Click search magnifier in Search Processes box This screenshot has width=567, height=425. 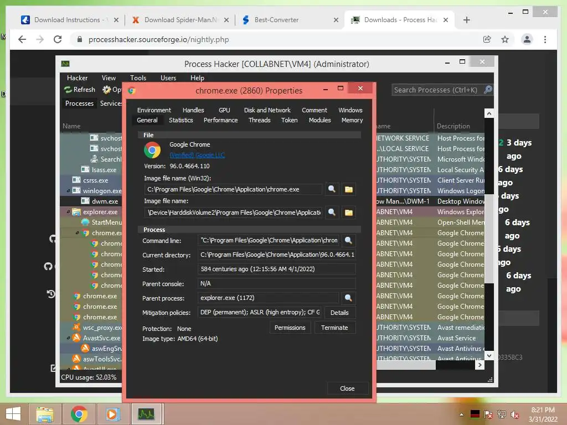(x=488, y=90)
